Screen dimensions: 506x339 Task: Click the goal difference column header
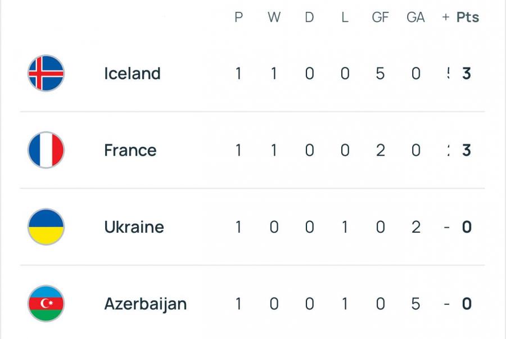446,17
